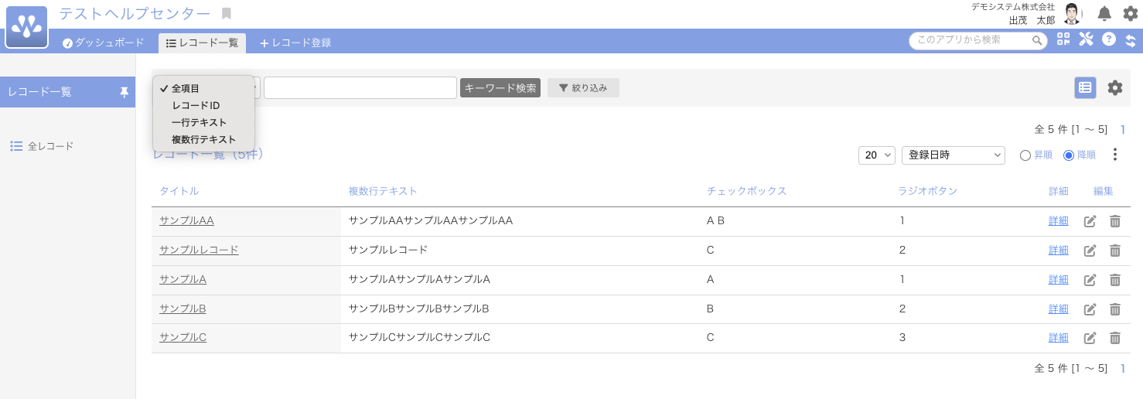Viewport: 1143px width, 399px height.
Task: Open the app tools wrench icon
Action: tap(1086, 39)
